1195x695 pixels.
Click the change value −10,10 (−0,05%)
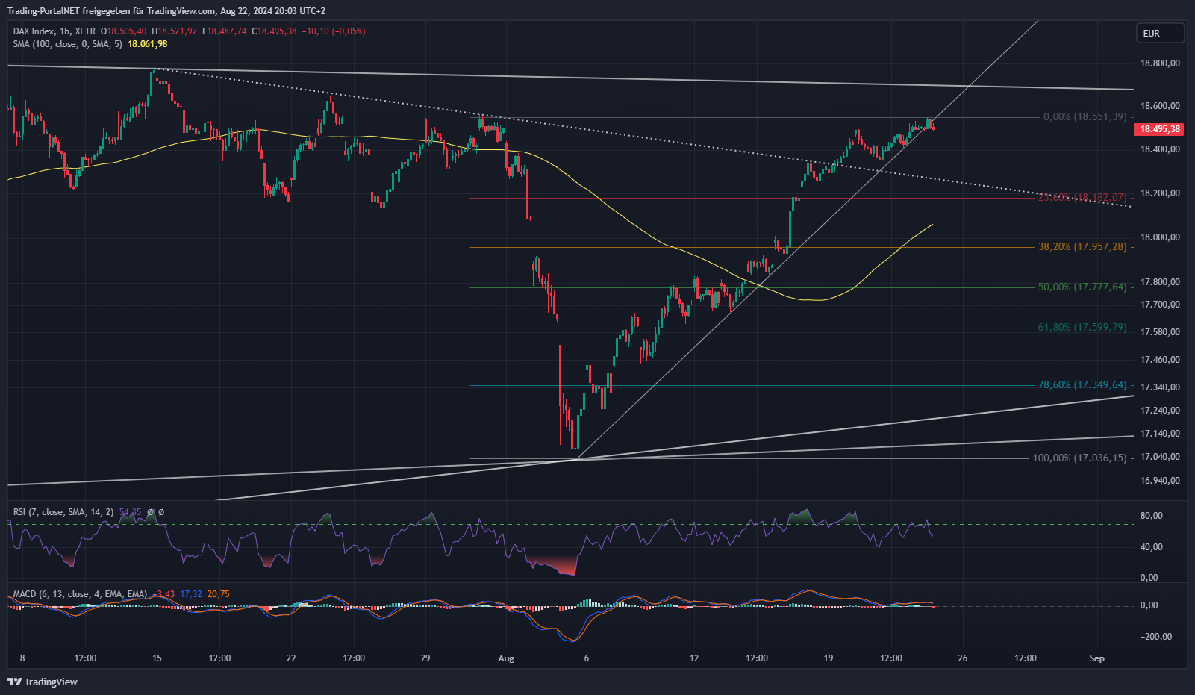(334, 31)
